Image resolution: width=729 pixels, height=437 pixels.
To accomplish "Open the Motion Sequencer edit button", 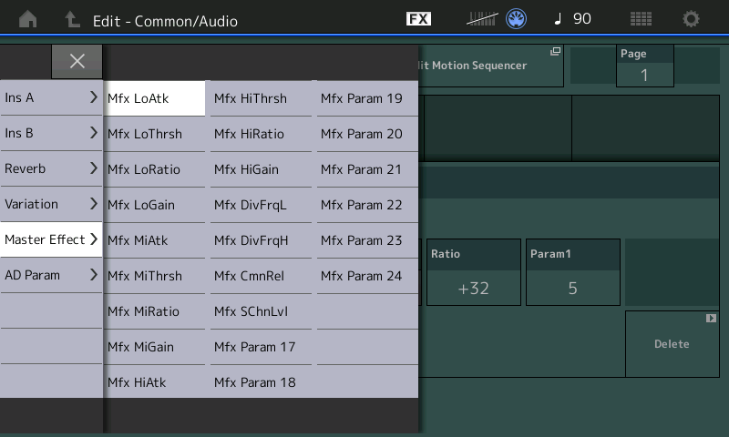I will (x=490, y=66).
